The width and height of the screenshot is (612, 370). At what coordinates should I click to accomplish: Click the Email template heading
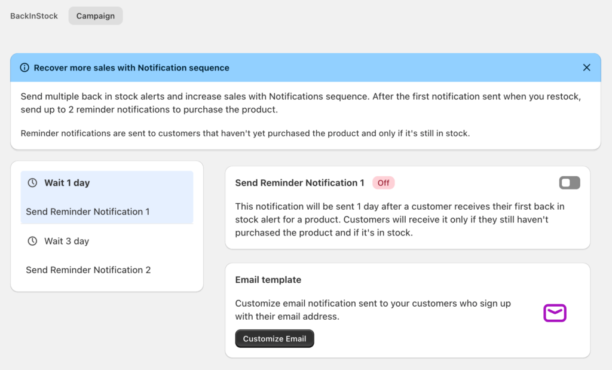(x=268, y=280)
